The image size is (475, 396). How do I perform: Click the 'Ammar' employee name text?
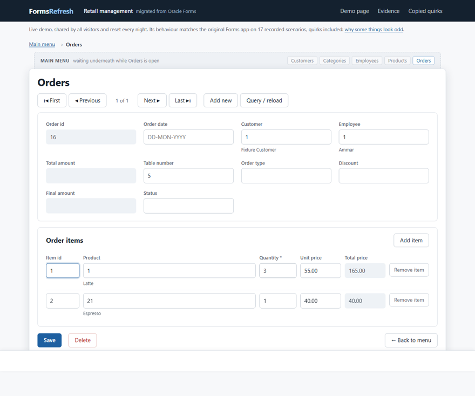tap(346, 150)
